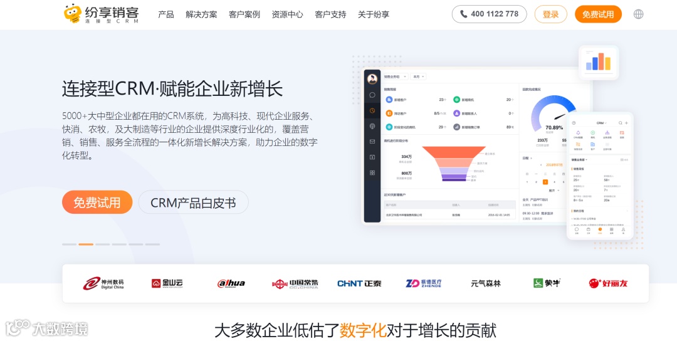The height and width of the screenshot is (341, 677).
Task: Click the gray 新增销售订单 icon
Action: 456,127
